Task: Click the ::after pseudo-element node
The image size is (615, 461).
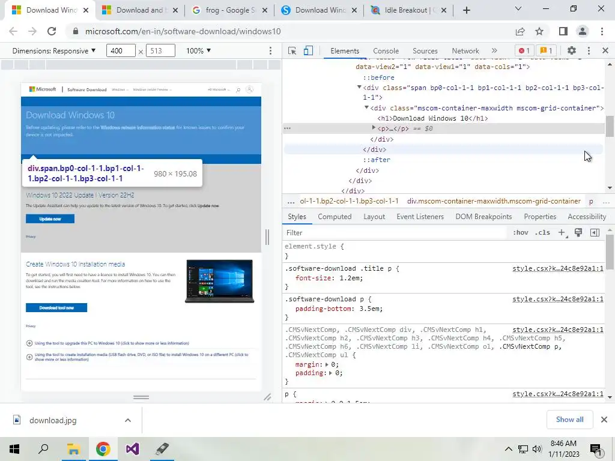Action: tap(377, 160)
